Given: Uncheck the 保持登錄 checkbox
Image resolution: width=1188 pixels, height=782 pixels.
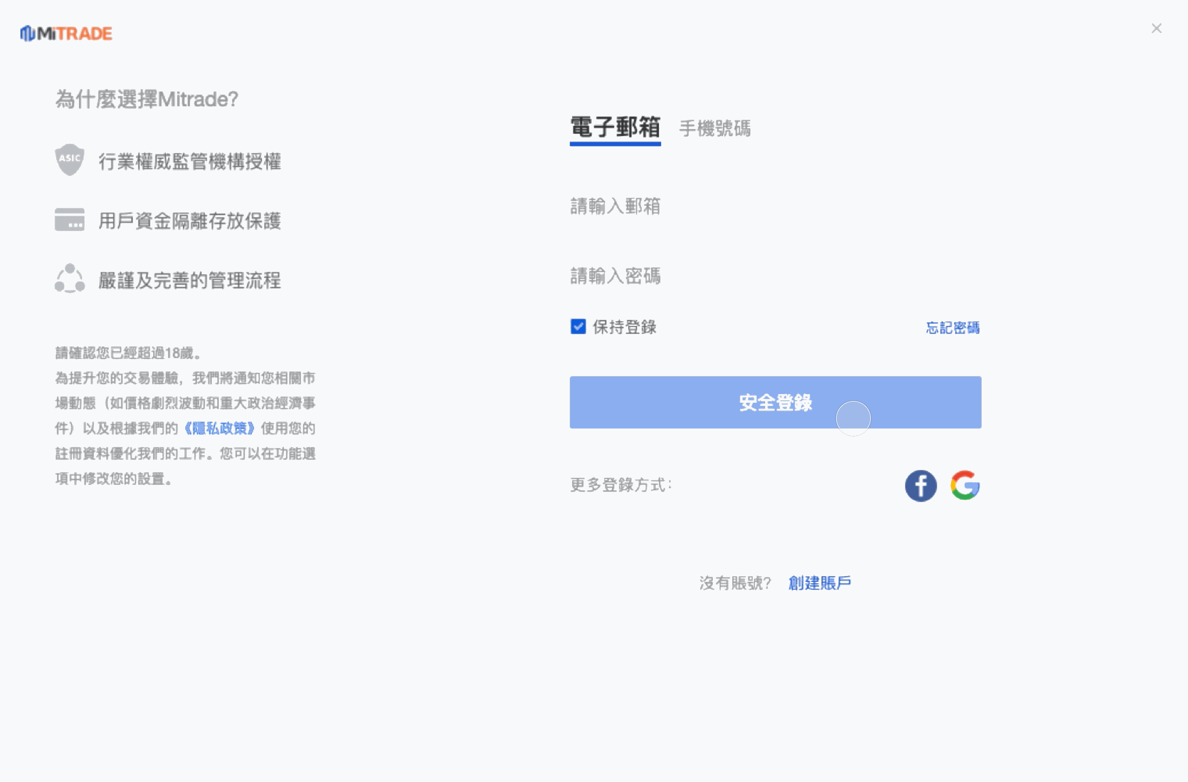Looking at the screenshot, I should (578, 326).
